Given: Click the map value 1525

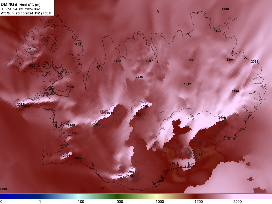Looking at the screenshot, I should 138,115.
